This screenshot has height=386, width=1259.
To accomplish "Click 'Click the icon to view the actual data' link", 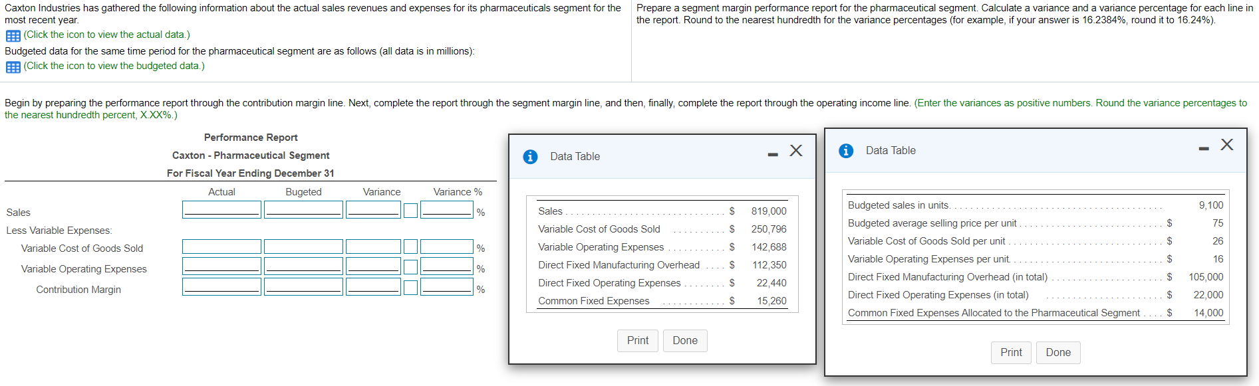I will (106, 35).
